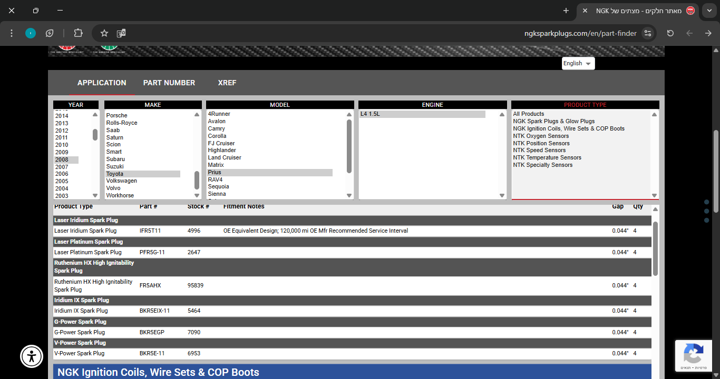The image size is (720, 379).
Task: Switch to the APPLICATION tab
Action: tap(102, 83)
